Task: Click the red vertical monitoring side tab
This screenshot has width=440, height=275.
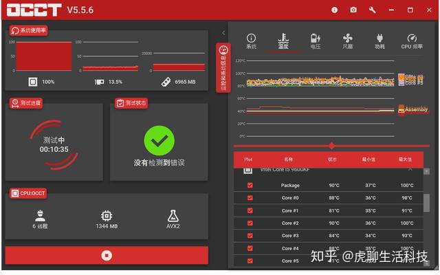Action: click(x=223, y=67)
